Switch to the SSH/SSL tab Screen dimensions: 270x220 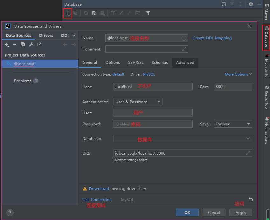pos(136,63)
